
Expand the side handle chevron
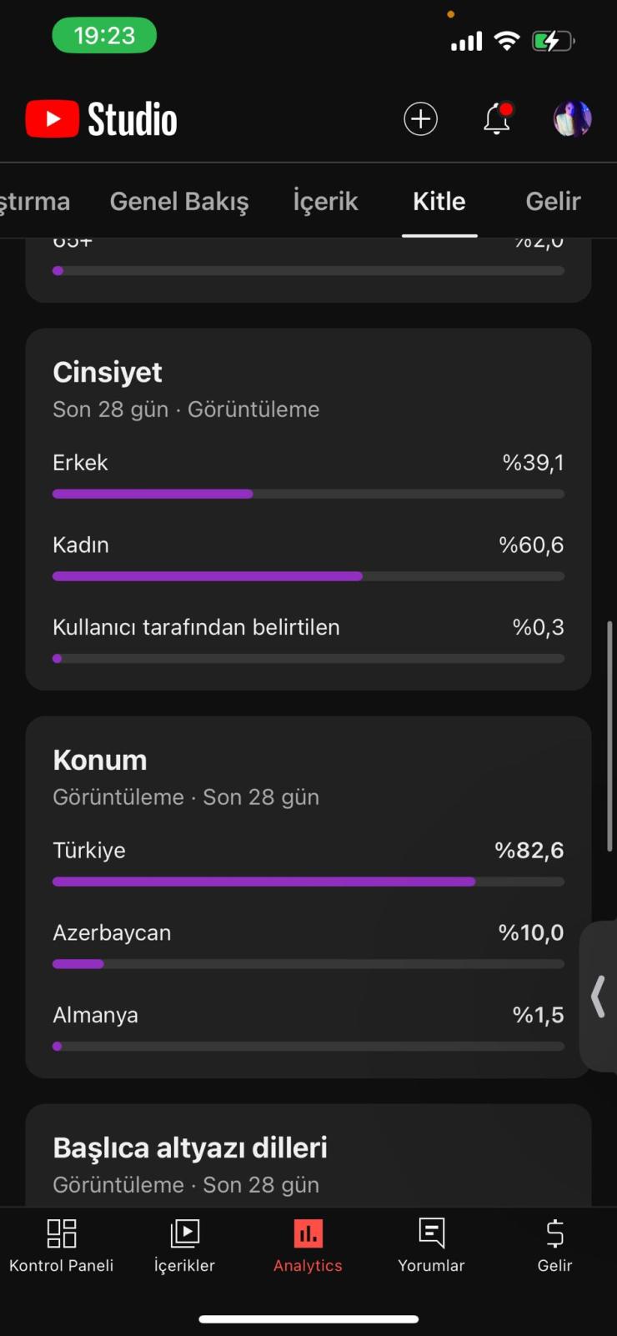(x=598, y=997)
